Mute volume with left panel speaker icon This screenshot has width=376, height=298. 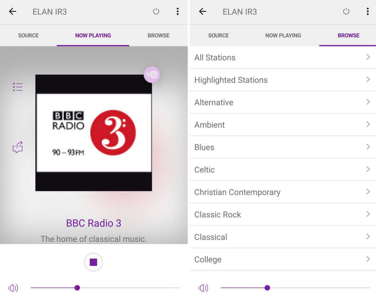point(13,288)
